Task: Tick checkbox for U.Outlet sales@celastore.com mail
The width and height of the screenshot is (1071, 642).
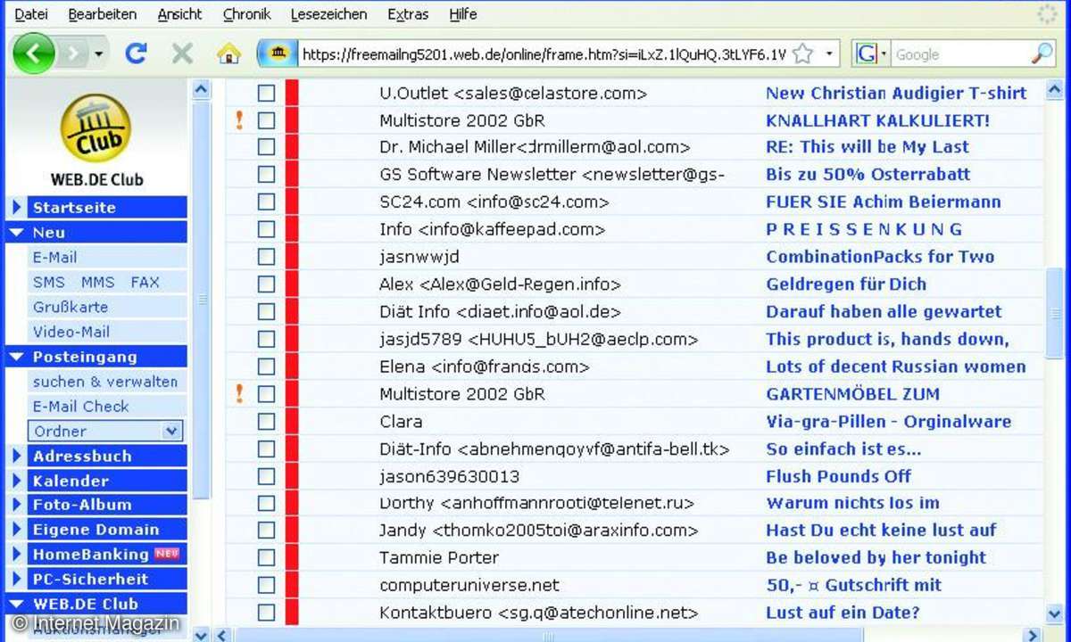Action: pos(266,93)
